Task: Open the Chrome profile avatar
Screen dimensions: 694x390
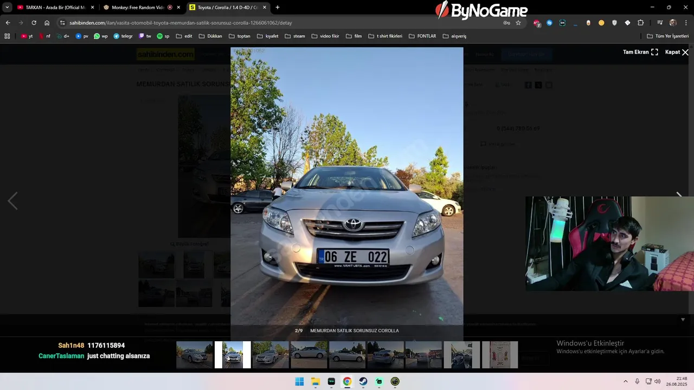Action: [x=673, y=23]
